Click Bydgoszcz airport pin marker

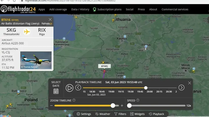click(19, 92)
